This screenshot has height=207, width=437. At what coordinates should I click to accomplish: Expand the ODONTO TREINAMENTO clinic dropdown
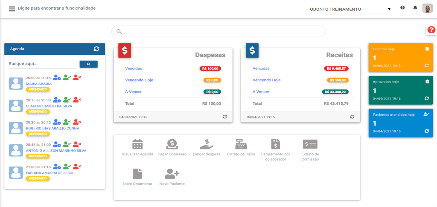pos(389,9)
